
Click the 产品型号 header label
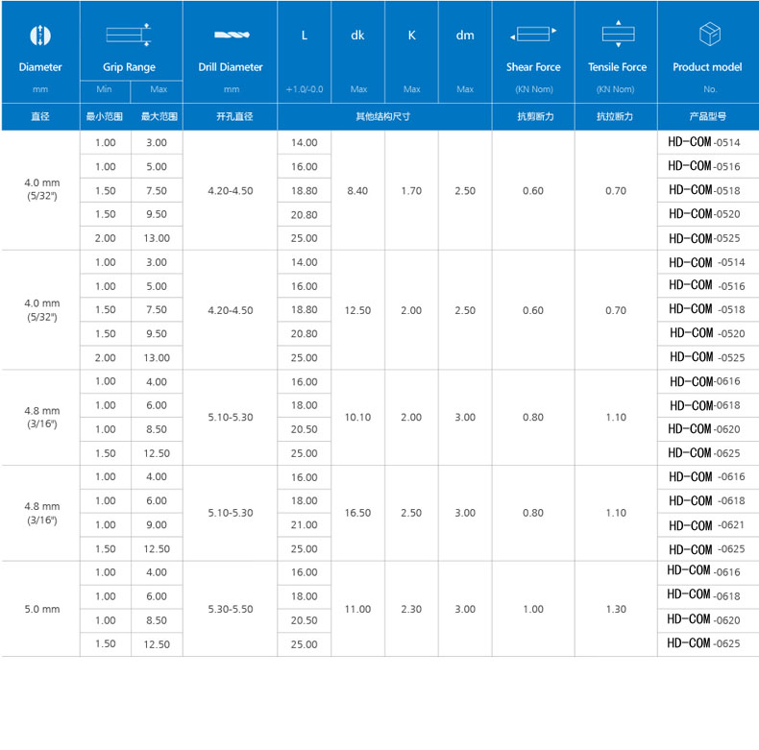[x=708, y=116]
